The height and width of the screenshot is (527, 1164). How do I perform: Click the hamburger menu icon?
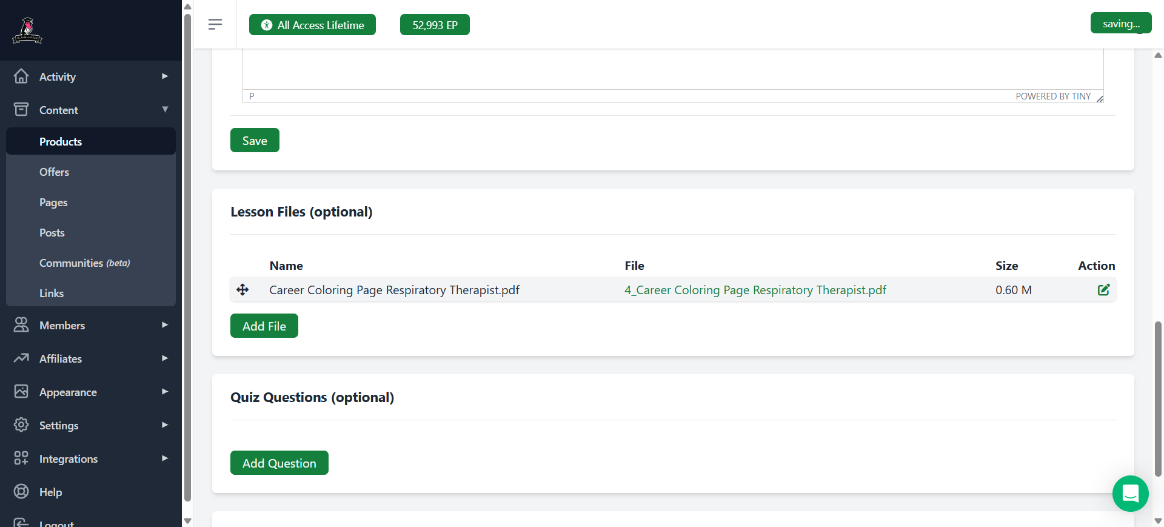215,24
